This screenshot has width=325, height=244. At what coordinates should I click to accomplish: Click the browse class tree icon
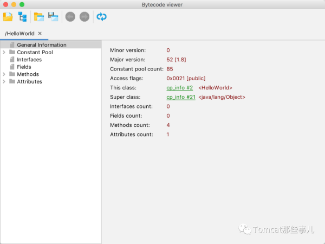(22, 17)
